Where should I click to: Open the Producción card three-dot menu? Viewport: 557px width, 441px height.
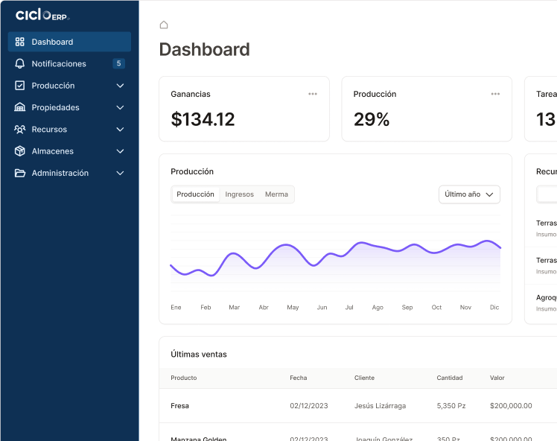click(495, 94)
